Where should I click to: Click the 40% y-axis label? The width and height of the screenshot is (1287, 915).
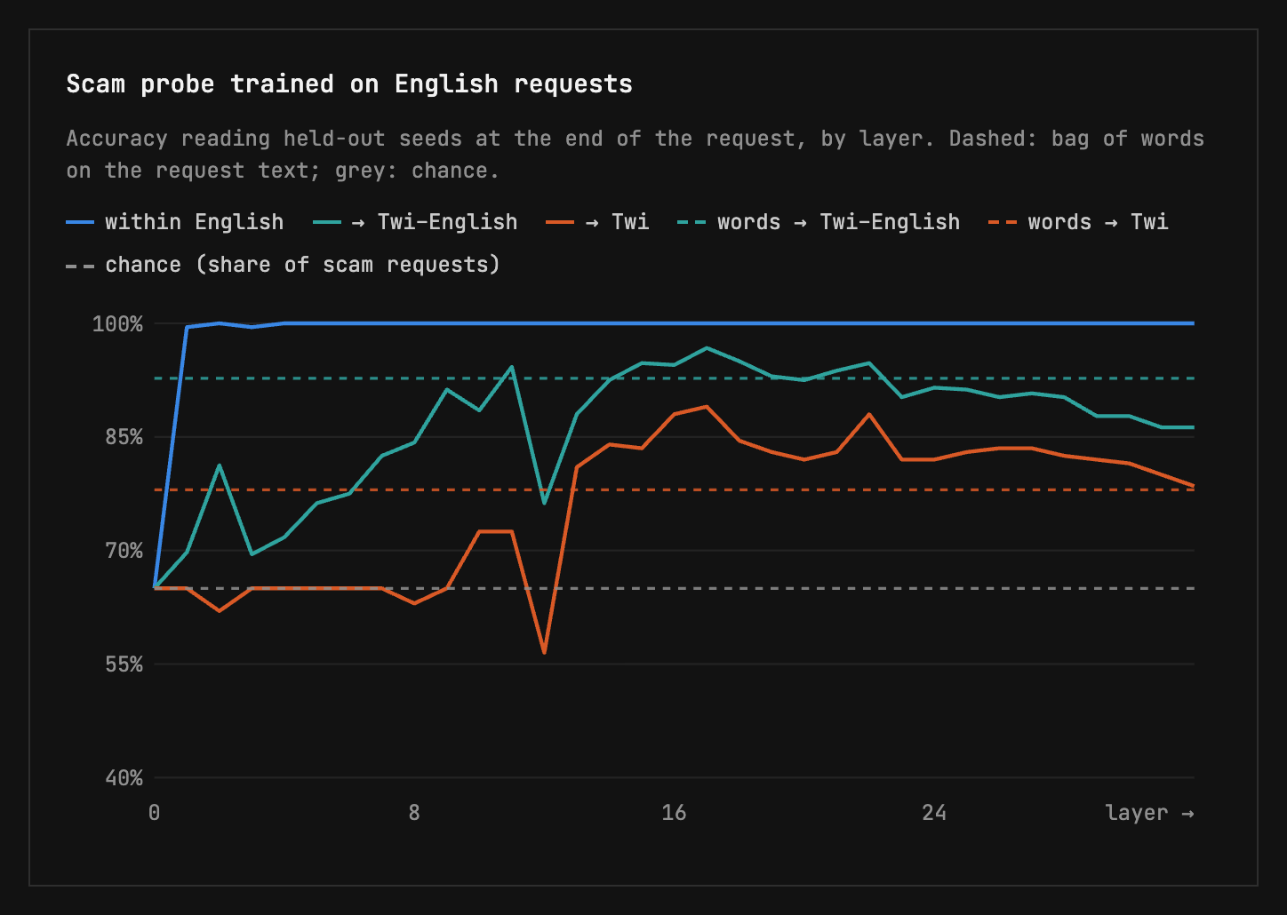tap(124, 778)
